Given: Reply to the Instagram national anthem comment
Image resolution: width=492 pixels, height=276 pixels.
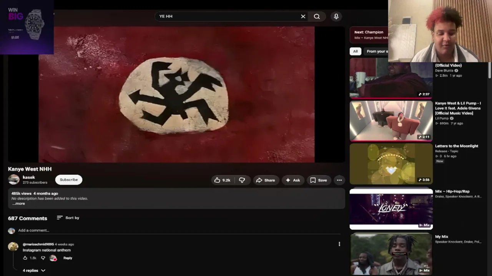Looking at the screenshot, I should coord(68,258).
